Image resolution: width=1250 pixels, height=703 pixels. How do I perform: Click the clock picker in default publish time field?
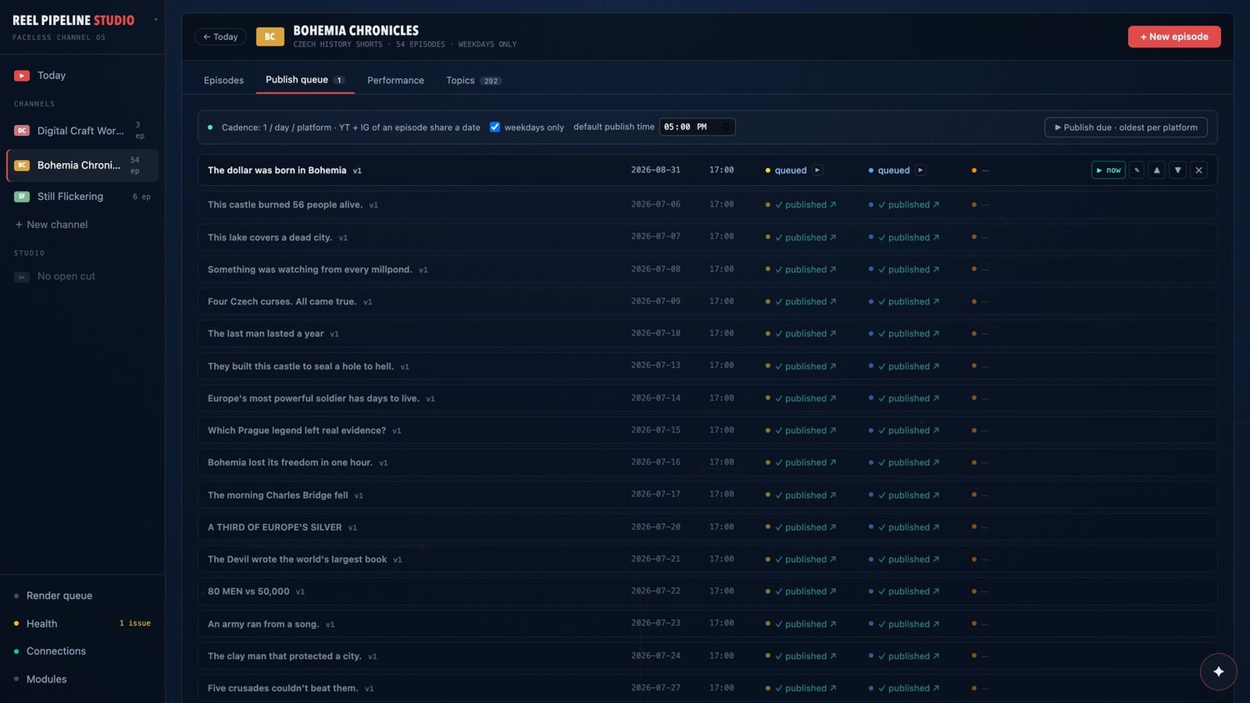(725, 127)
